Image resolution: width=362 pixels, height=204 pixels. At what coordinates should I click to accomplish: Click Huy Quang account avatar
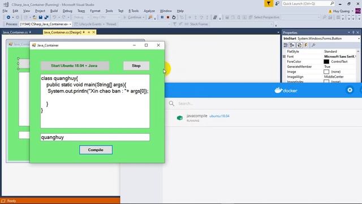(x=358, y=11)
